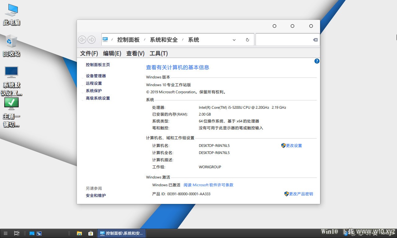Click DESKTOP-R6N76L5 in the 计算机名 row
The height and width of the screenshot is (238, 397).
click(x=214, y=146)
